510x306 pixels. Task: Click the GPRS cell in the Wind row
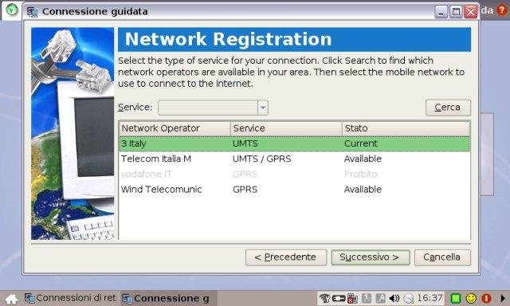click(x=245, y=190)
